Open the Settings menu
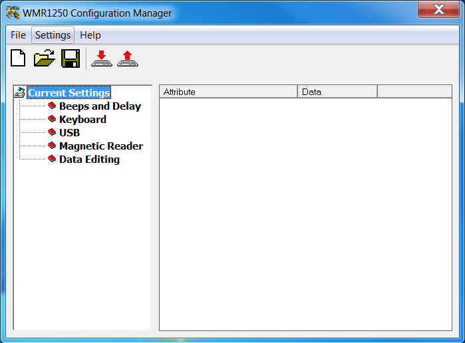 pyautogui.click(x=53, y=35)
